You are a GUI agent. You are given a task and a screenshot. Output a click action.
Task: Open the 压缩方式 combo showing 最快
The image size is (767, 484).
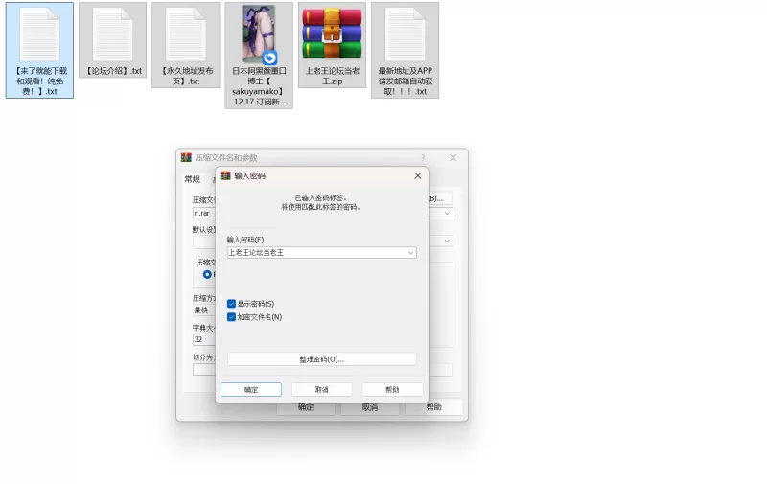204,310
